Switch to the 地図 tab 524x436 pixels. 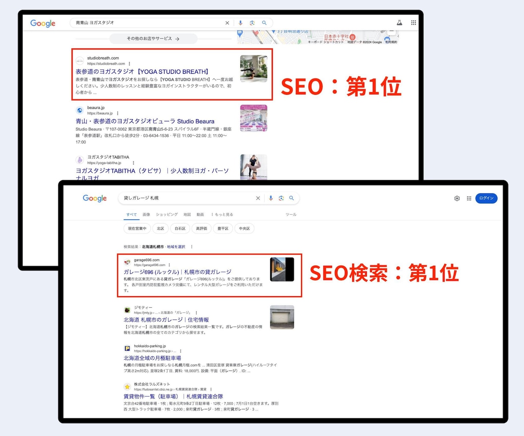tap(187, 214)
